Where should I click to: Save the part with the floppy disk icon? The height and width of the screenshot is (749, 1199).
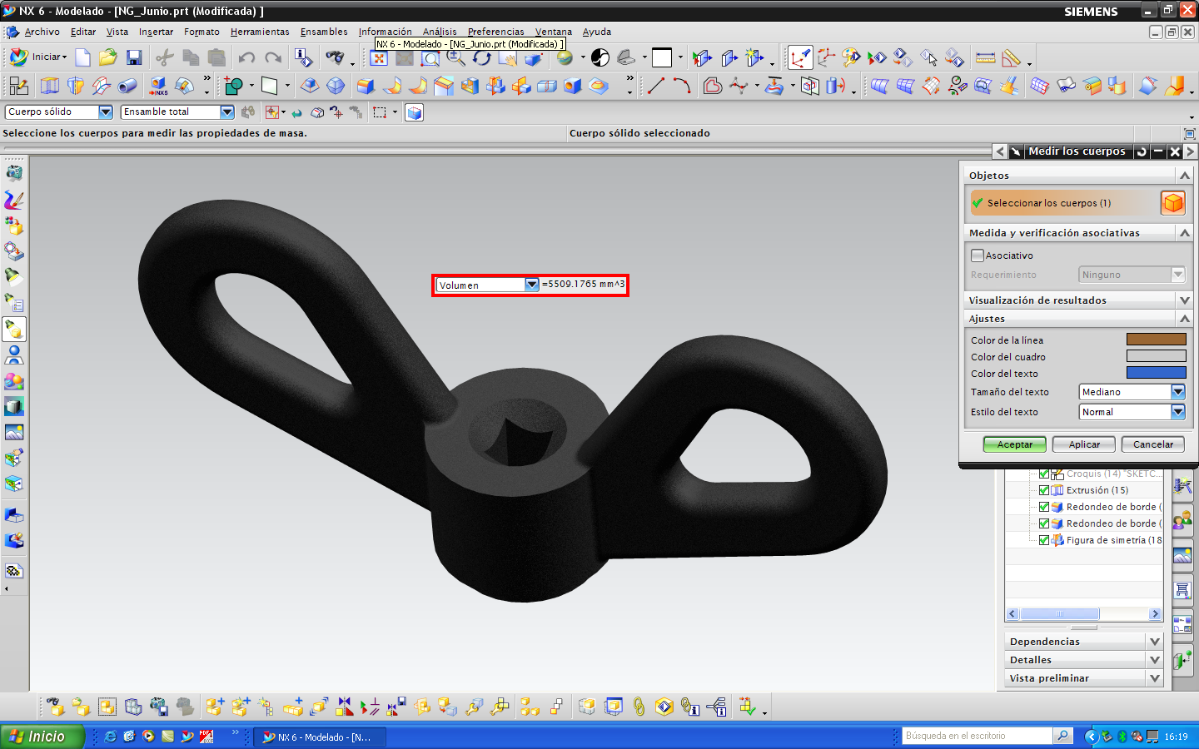(x=134, y=57)
